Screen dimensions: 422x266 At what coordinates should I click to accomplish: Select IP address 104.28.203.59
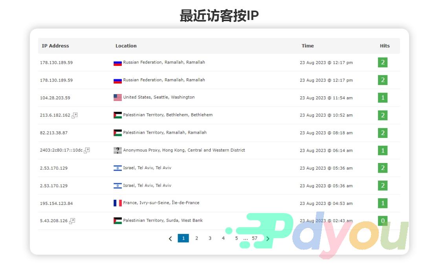(55, 98)
